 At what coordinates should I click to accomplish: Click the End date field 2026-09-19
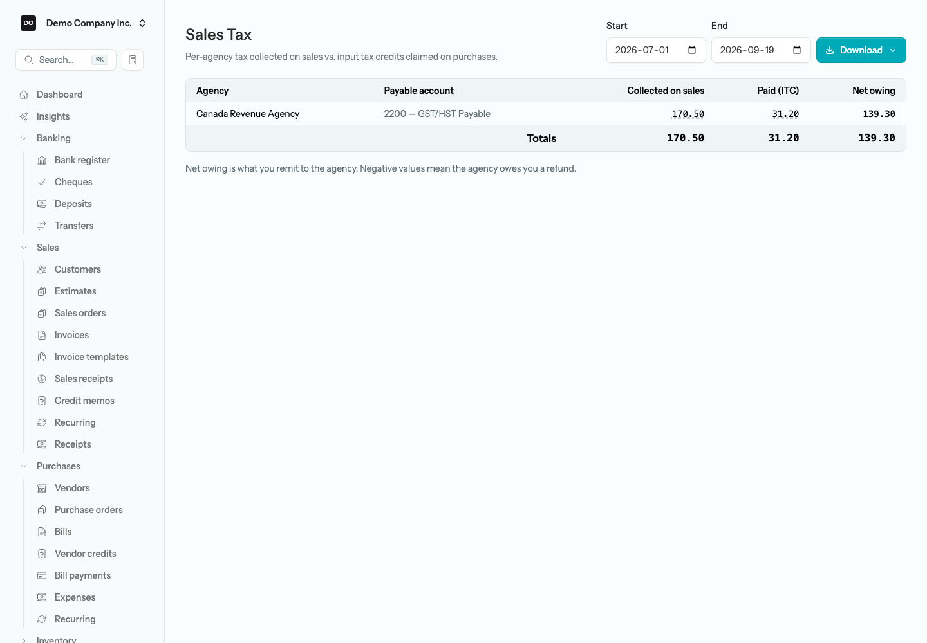(761, 50)
